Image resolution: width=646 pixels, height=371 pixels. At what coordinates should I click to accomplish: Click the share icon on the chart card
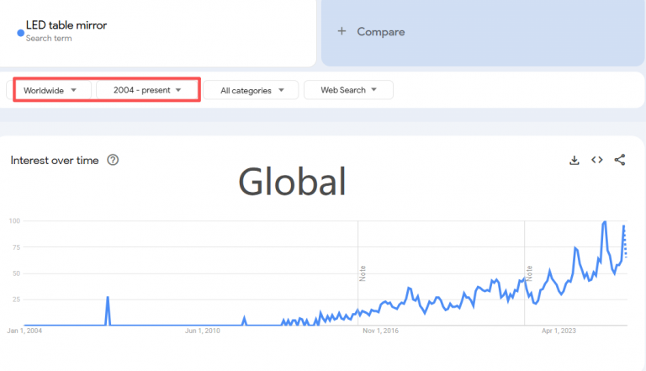click(x=620, y=160)
